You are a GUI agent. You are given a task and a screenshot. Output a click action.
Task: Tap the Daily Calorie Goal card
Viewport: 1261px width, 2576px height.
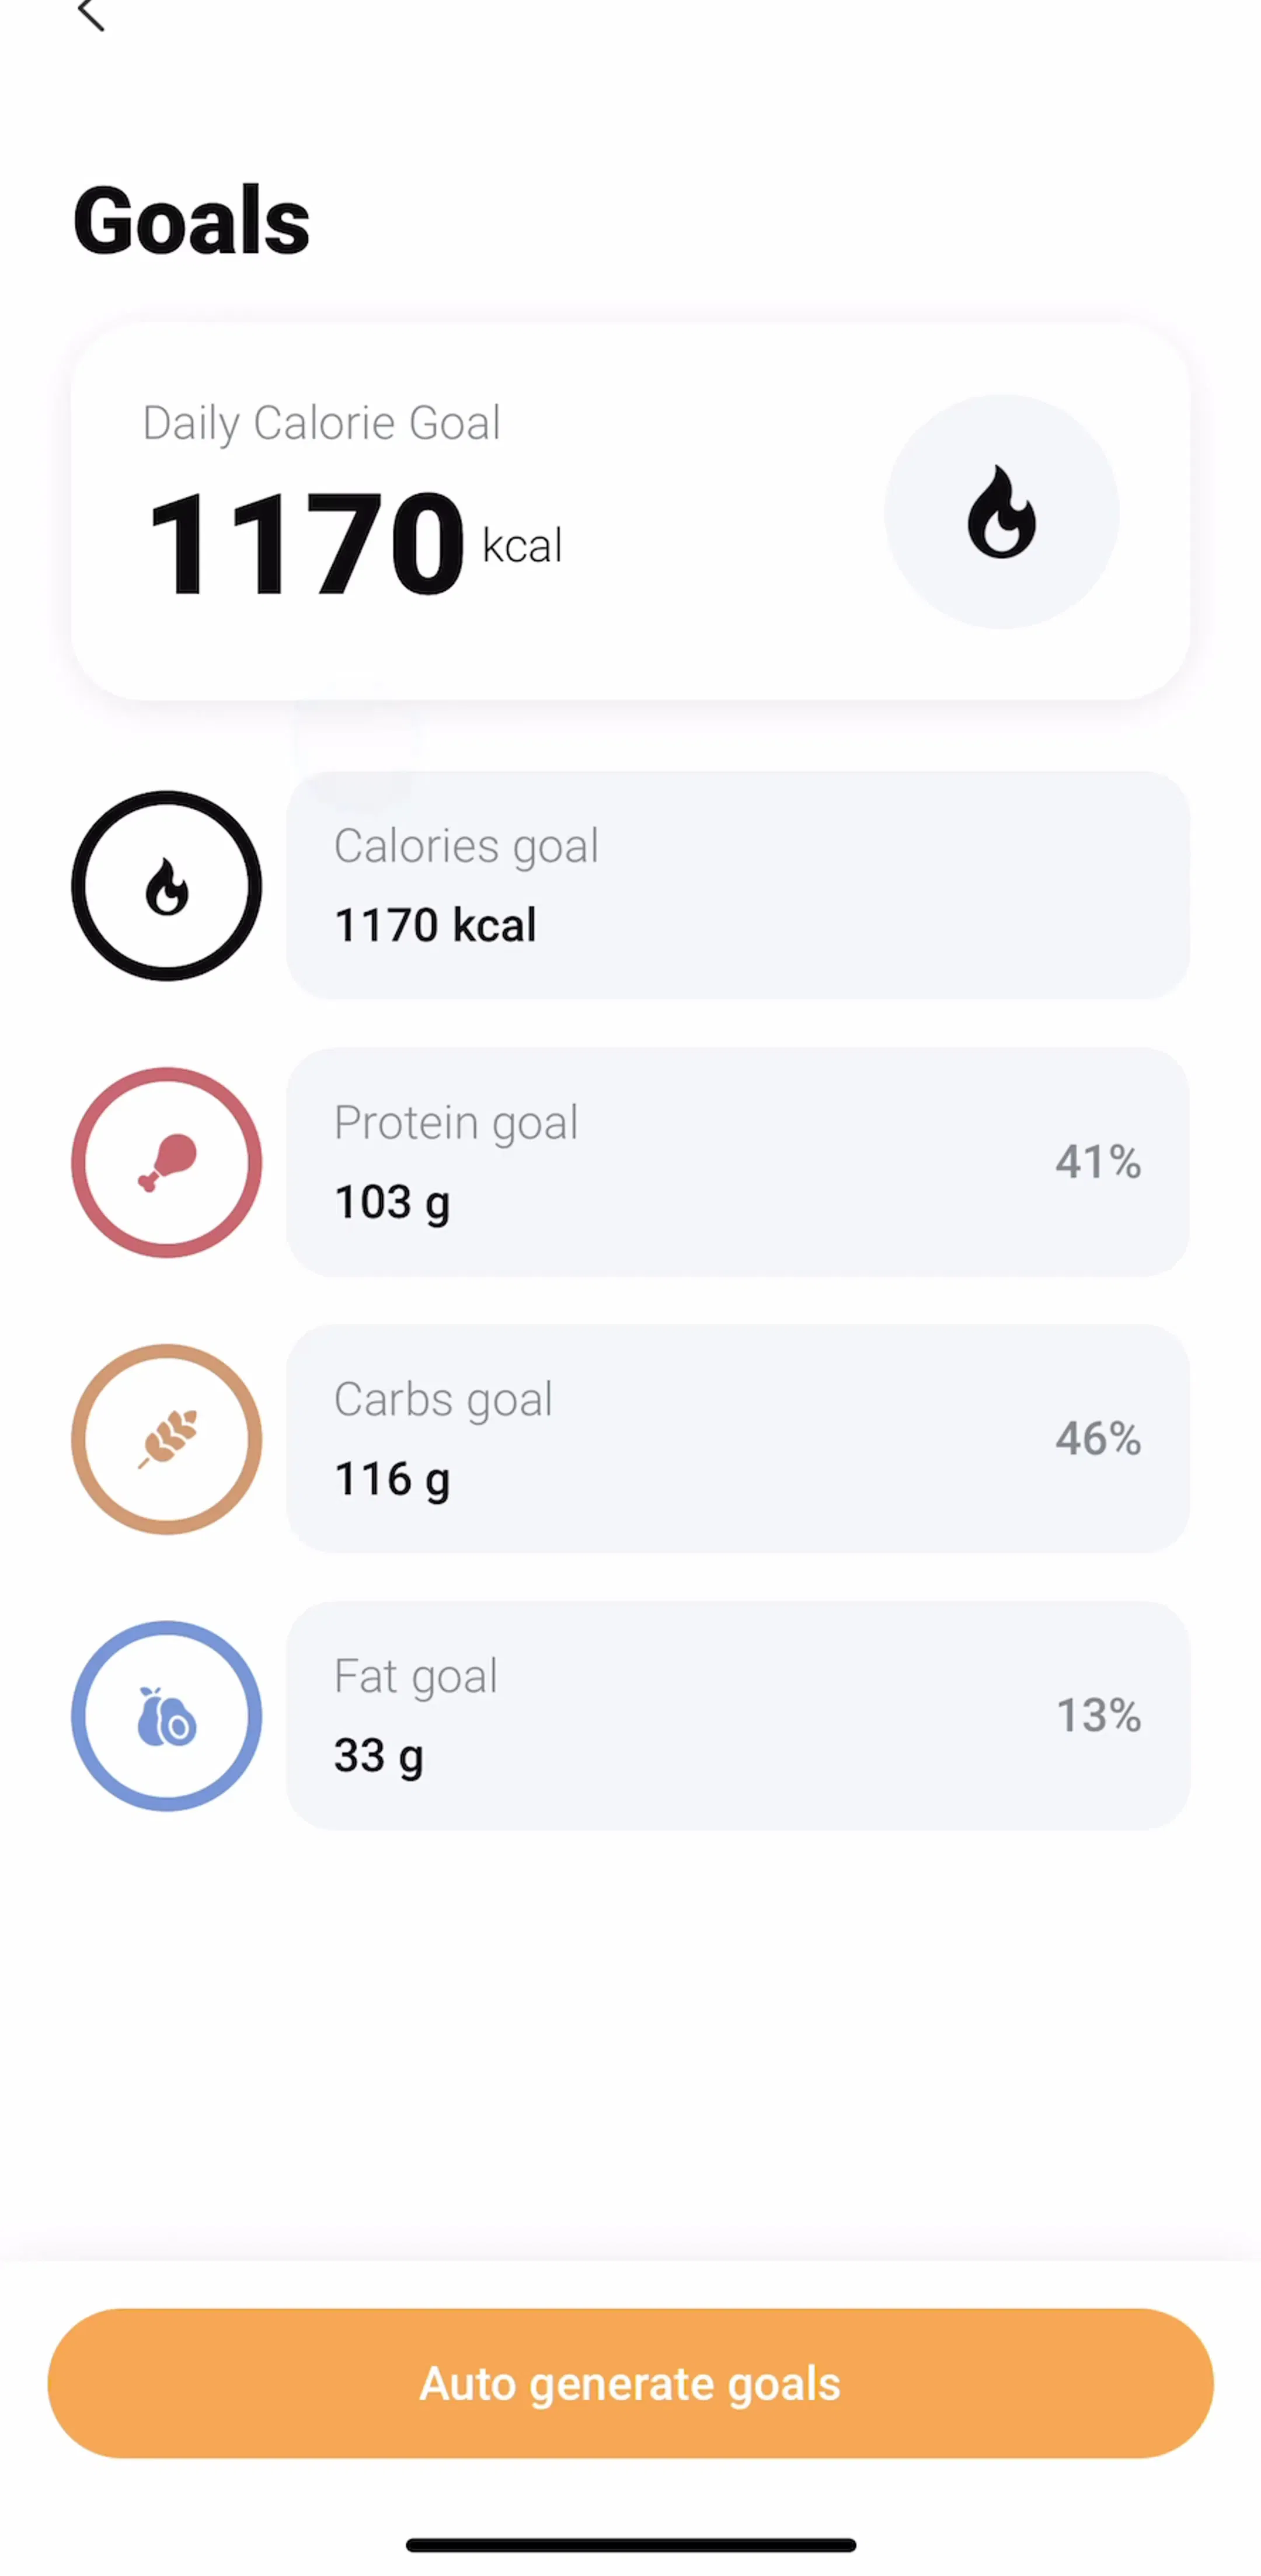click(x=630, y=512)
